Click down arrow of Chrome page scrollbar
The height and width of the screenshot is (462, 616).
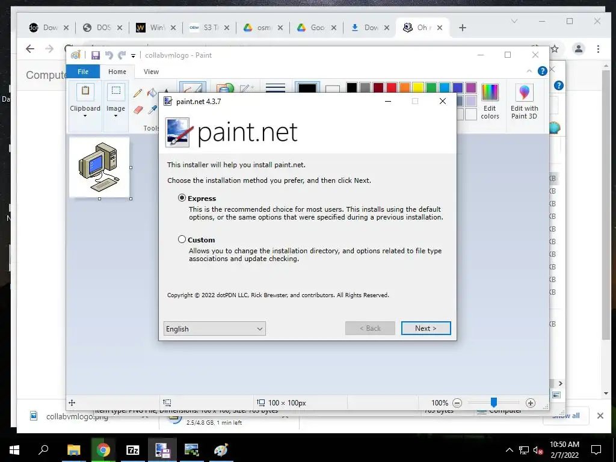606,393
